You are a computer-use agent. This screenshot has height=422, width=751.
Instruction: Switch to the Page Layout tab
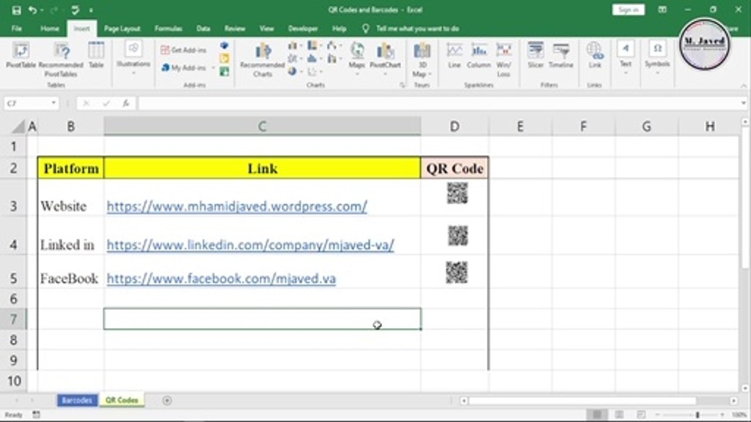point(122,28)
